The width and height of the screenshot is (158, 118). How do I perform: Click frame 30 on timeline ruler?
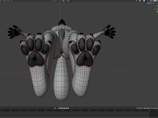28,110
